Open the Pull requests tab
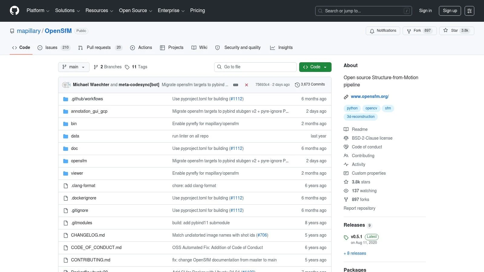484x272 pixels. pyautogui.click(x=100, y=47)
